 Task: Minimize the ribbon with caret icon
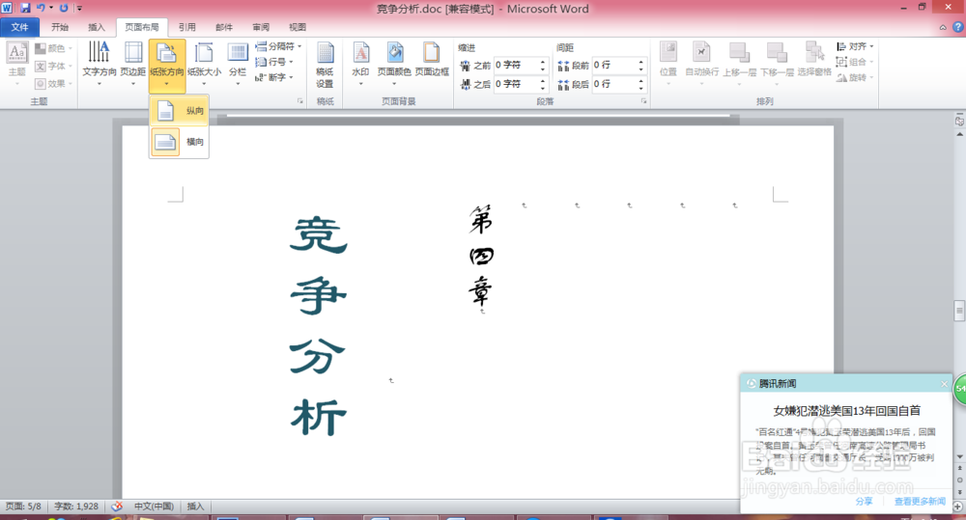[x=943, y=27]
